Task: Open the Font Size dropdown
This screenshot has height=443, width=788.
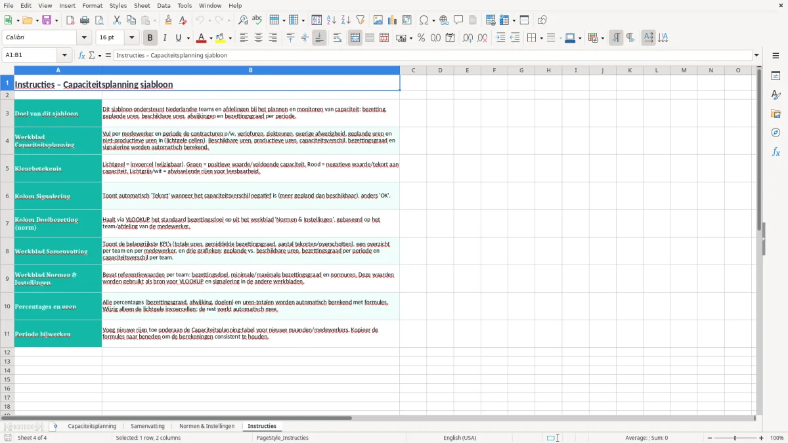Action: pyautogui.click(x=132, y=38)
